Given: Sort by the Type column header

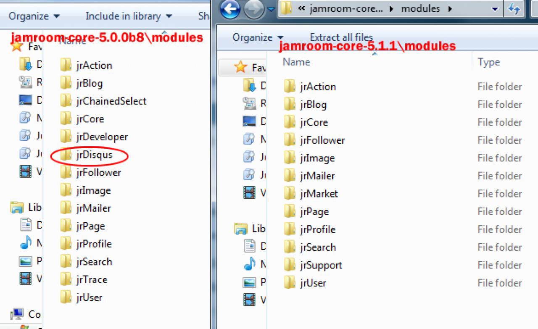Looking at the screenshot, I should click(489, 62).
